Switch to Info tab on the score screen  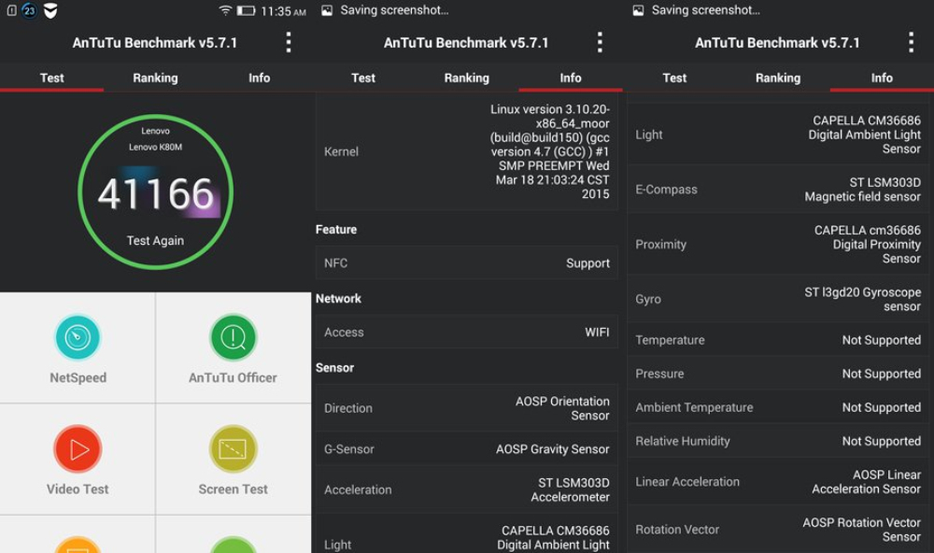[x=259, y=78]
